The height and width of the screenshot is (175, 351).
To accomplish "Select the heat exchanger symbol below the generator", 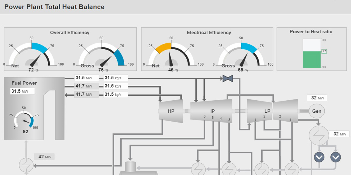I will [x=319, y=135].
